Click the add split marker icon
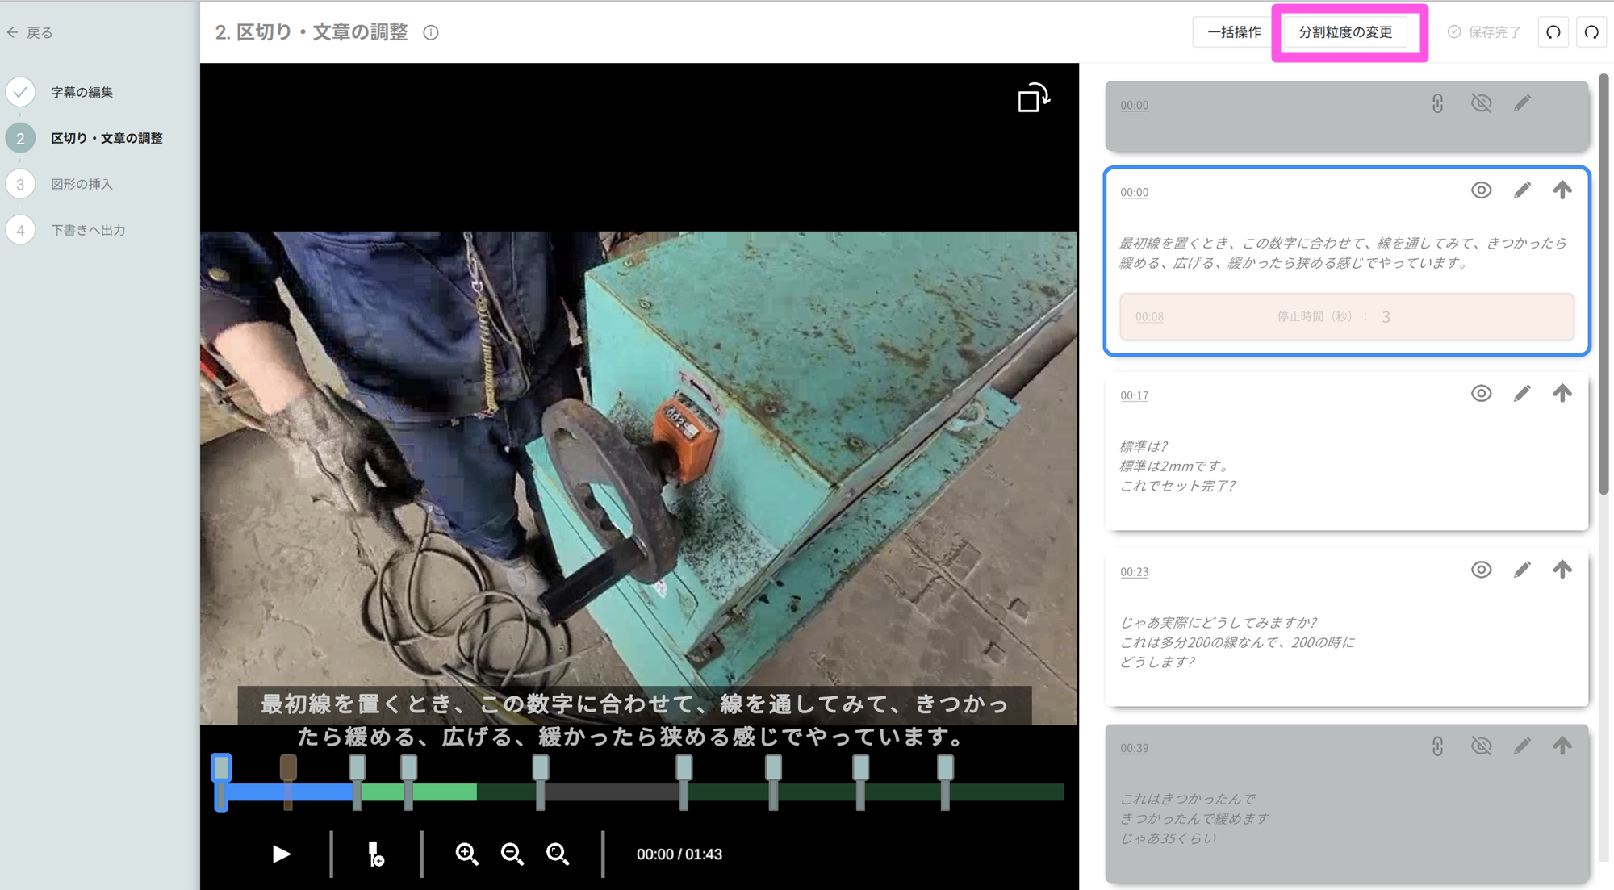1614x890 pixels. coord(376,854)
